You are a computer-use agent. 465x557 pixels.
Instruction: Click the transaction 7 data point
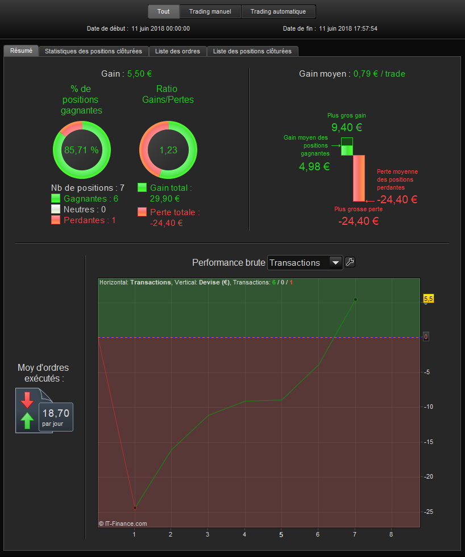coord(355,299)
